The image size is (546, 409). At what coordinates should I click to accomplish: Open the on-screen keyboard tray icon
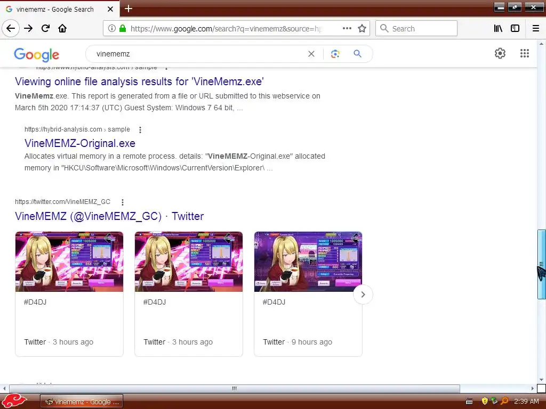click(469, 402)
